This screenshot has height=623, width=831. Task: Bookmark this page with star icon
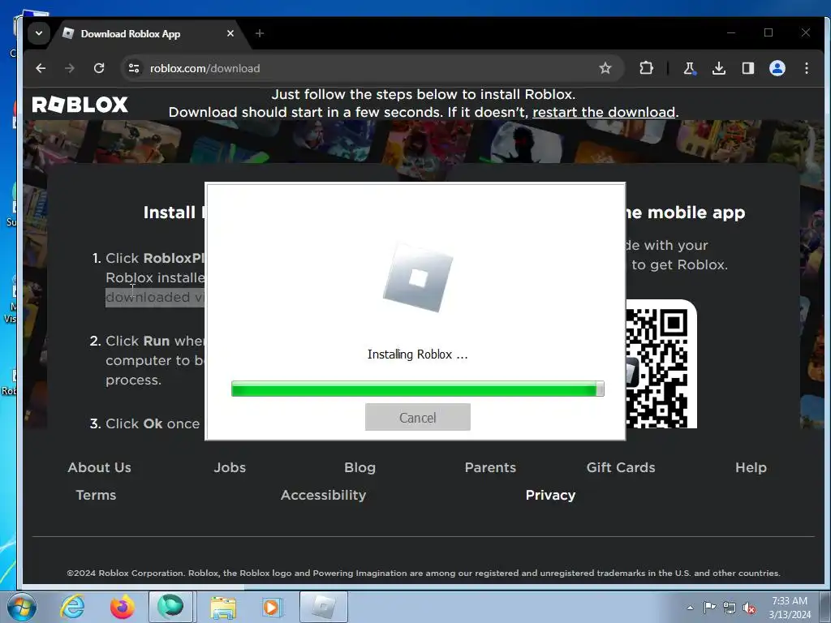[605, 68]
